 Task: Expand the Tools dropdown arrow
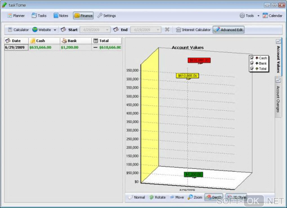(259, 16)
